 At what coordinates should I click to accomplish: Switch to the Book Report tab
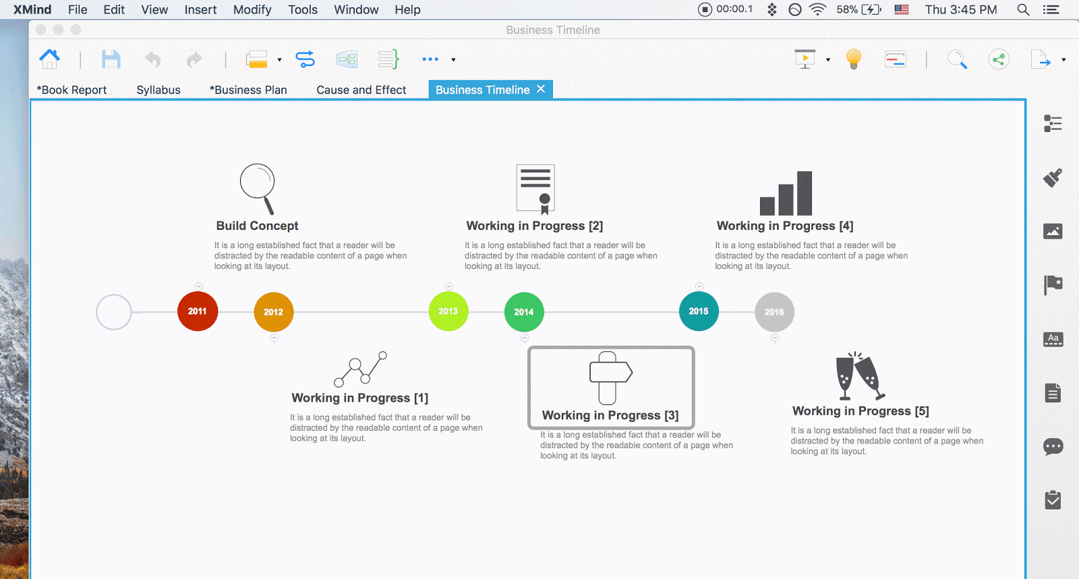click(x=71, y=90)
